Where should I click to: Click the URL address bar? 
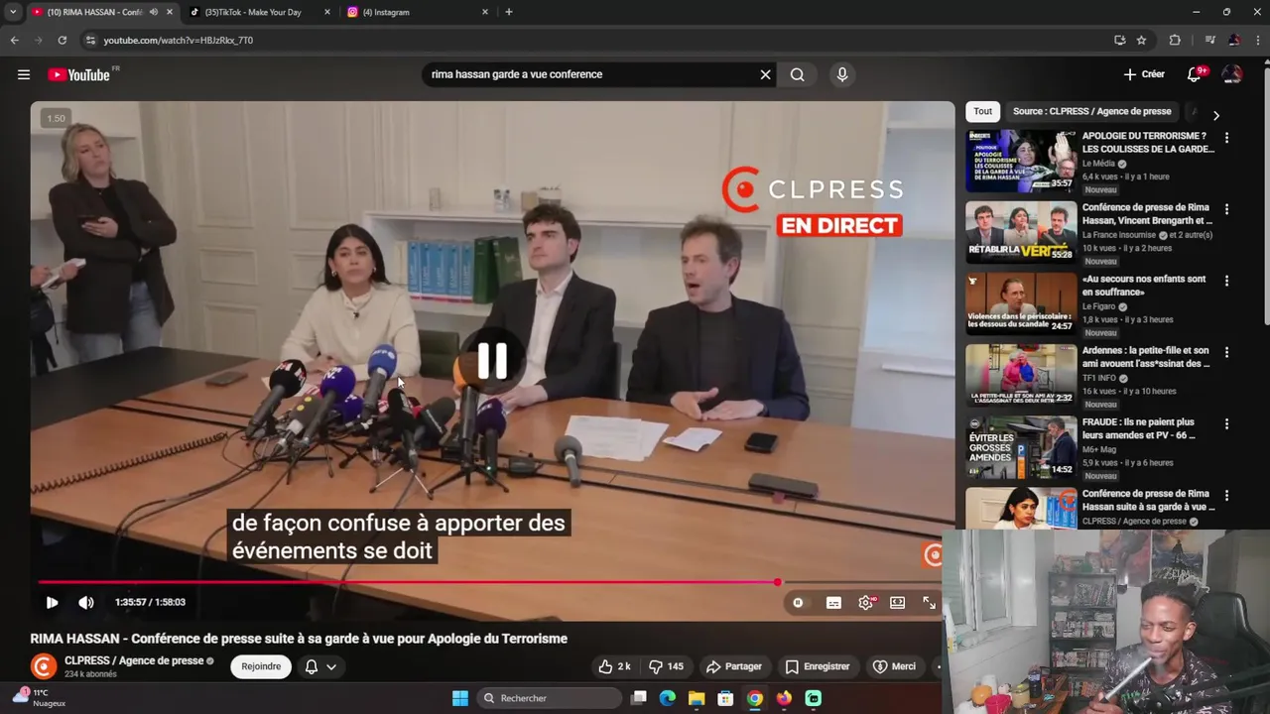pos(595,40)
